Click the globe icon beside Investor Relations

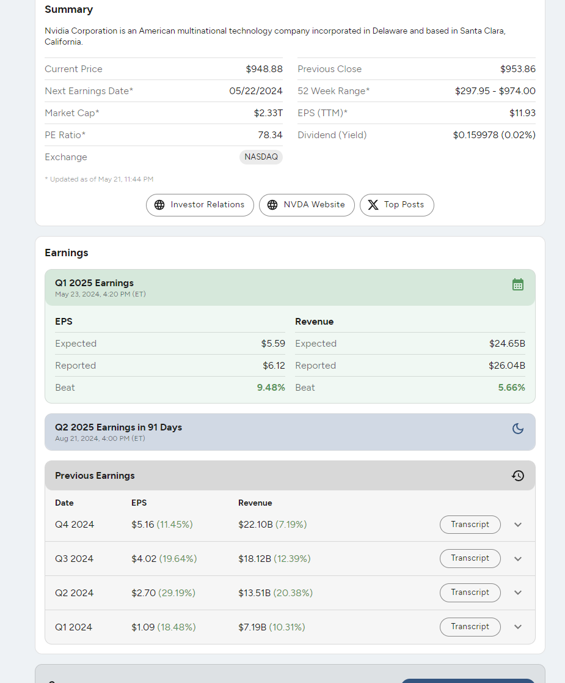159,205
